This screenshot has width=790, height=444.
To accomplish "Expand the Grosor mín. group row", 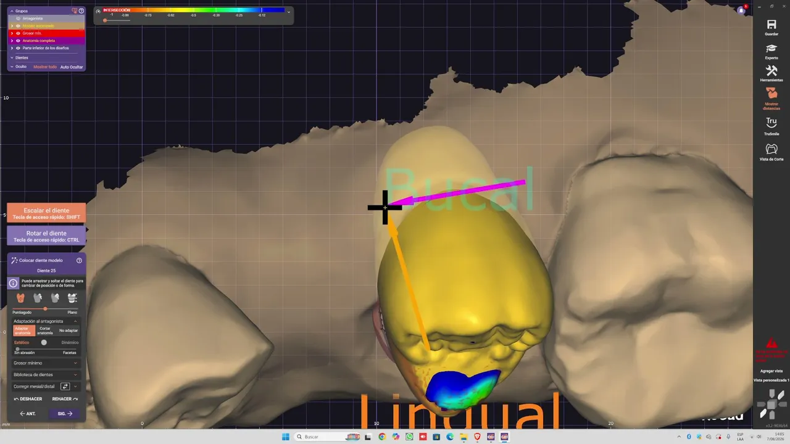I will point(12,33).
